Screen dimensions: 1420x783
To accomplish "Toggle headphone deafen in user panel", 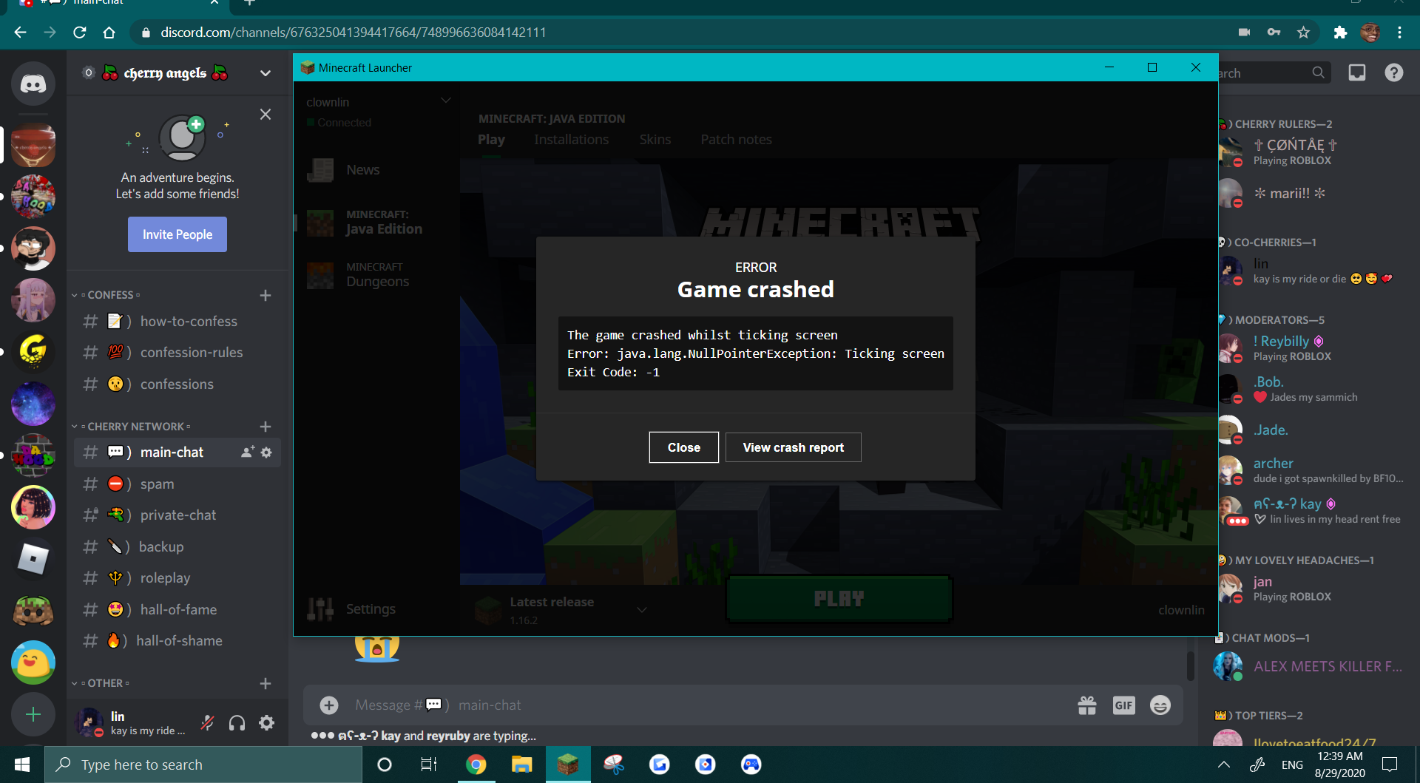I will [x=237, y=723].
